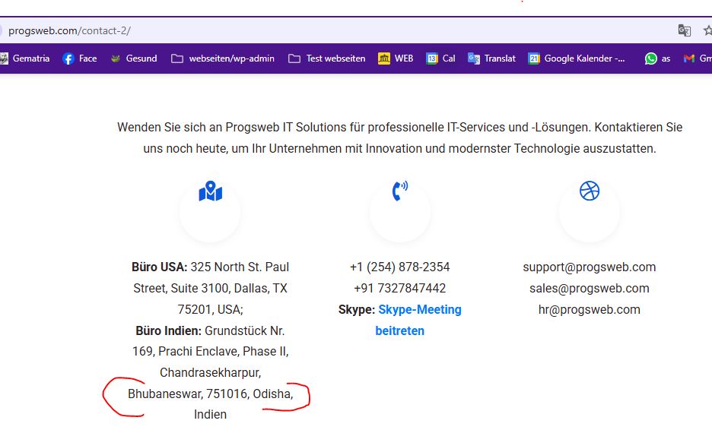Open the WEB bookmark
This screenshot has height=430, width=712.
pyautogui.click(x=396, y=58)
